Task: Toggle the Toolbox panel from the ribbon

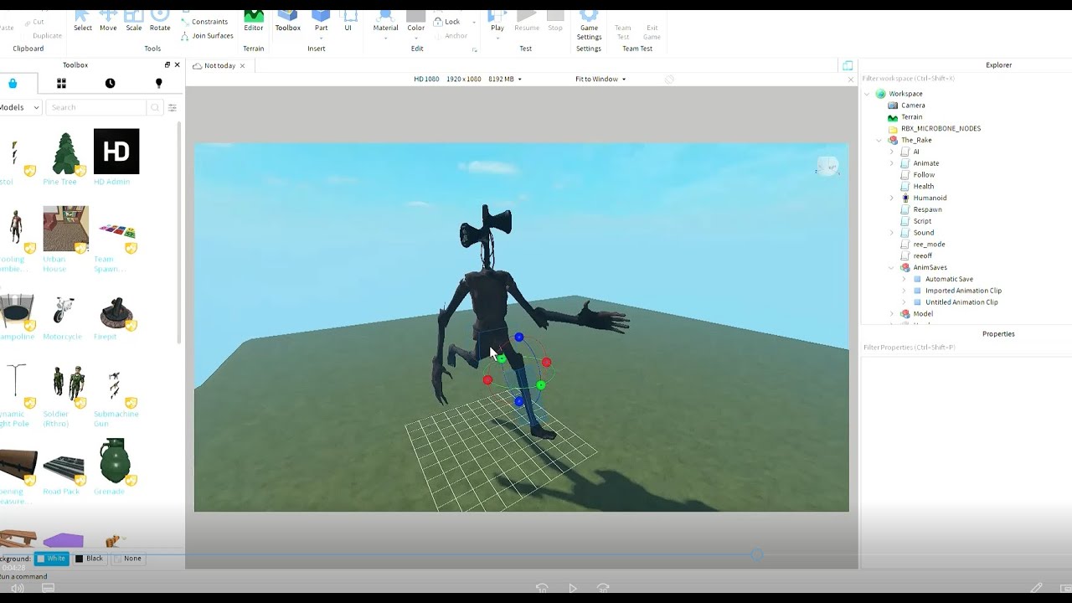Action: (287, 20)
